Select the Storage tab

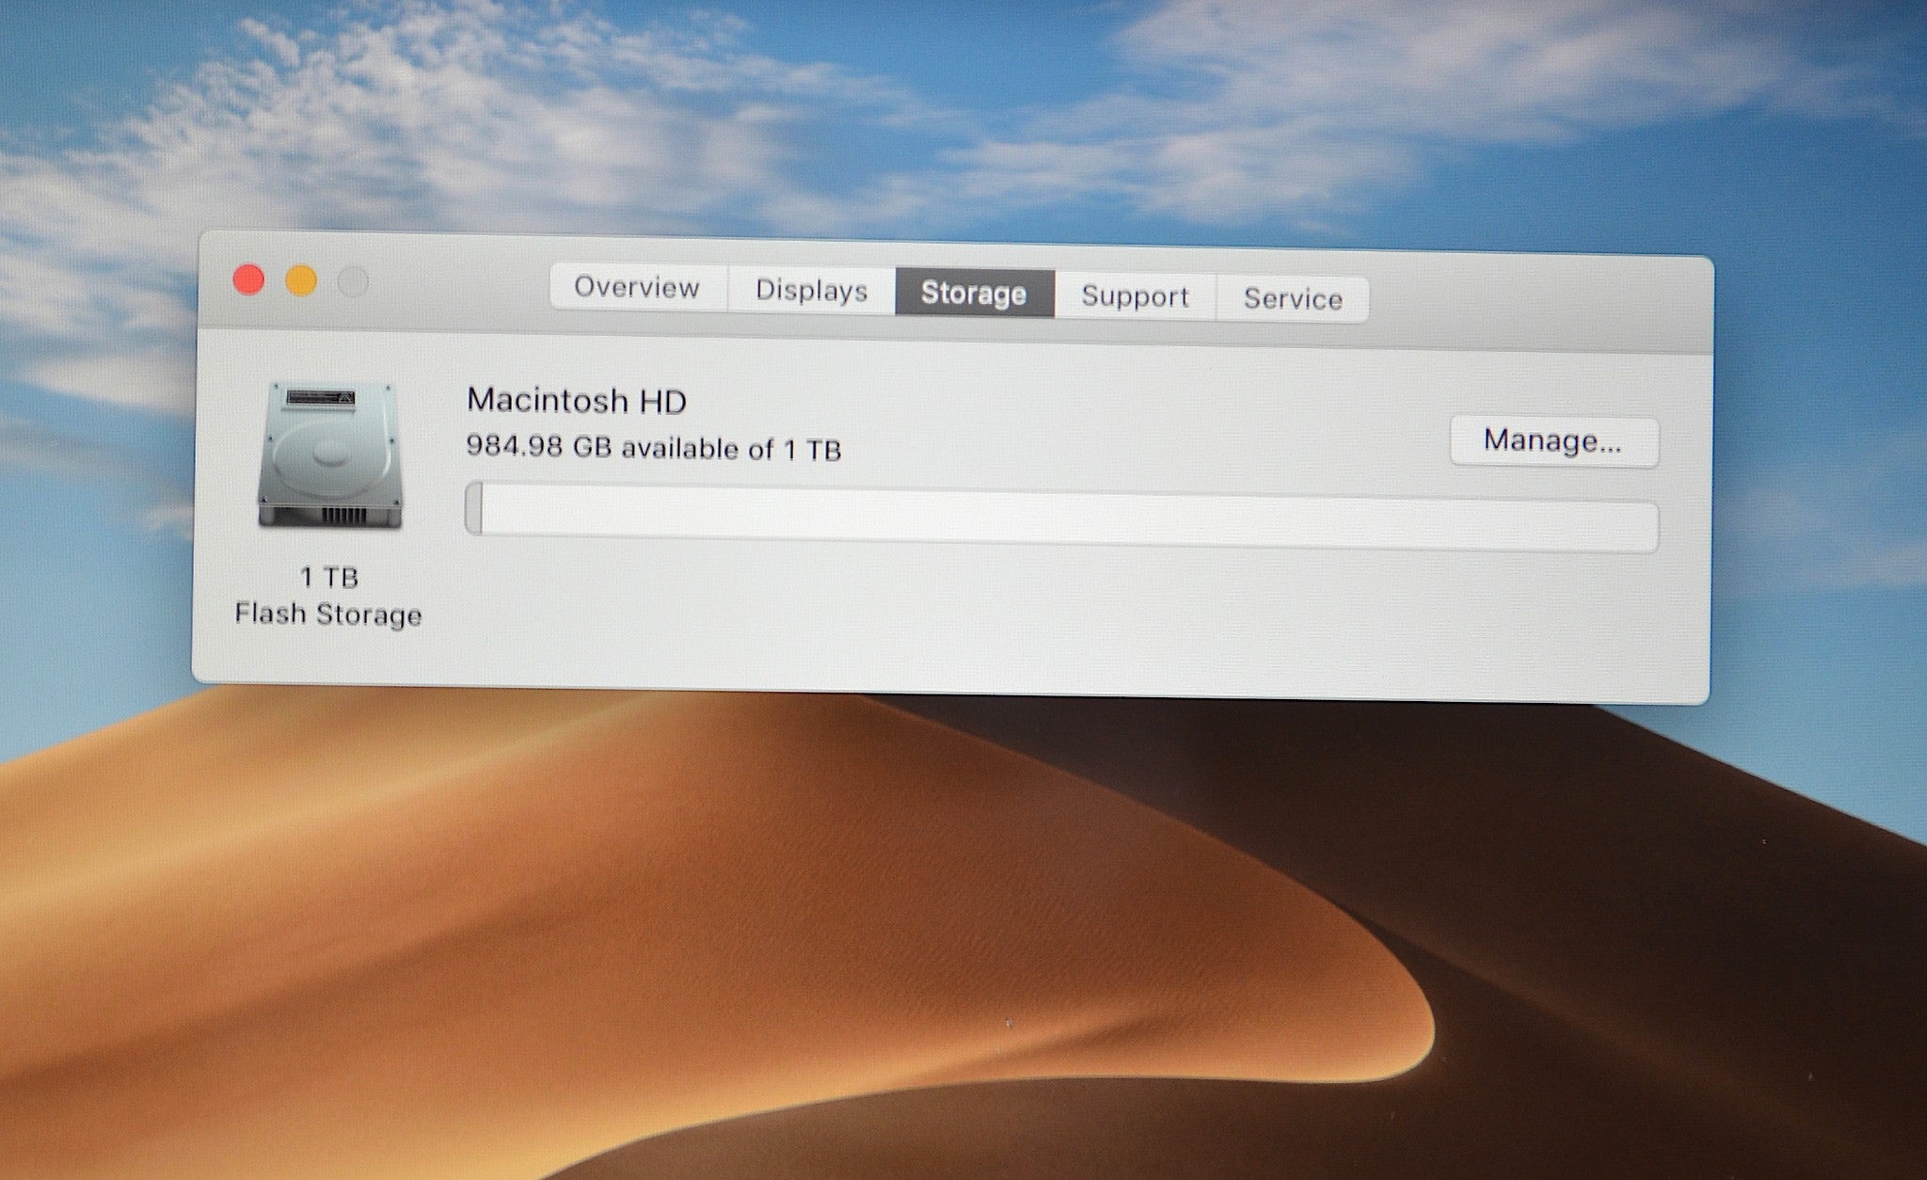974,293
